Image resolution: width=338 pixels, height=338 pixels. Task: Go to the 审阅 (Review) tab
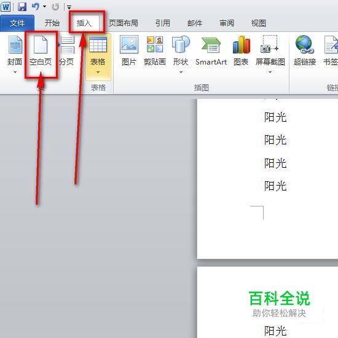pos(227,23)
